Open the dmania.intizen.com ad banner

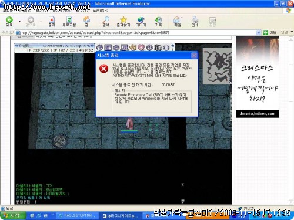tap(258, 114)
